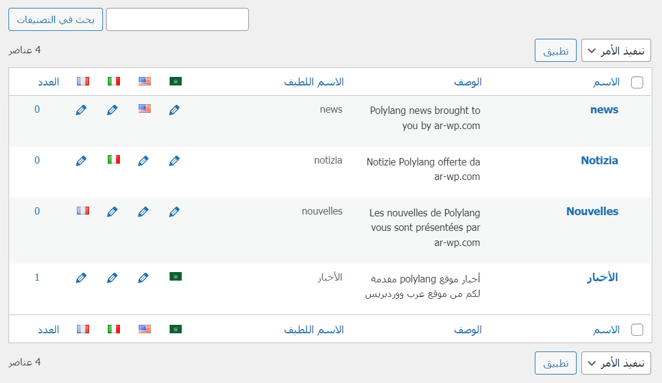This screenshot has width=662, height=383.
Task: Click Arabic translation pencil in Nouvelles row
Action: tap(174, 211)
